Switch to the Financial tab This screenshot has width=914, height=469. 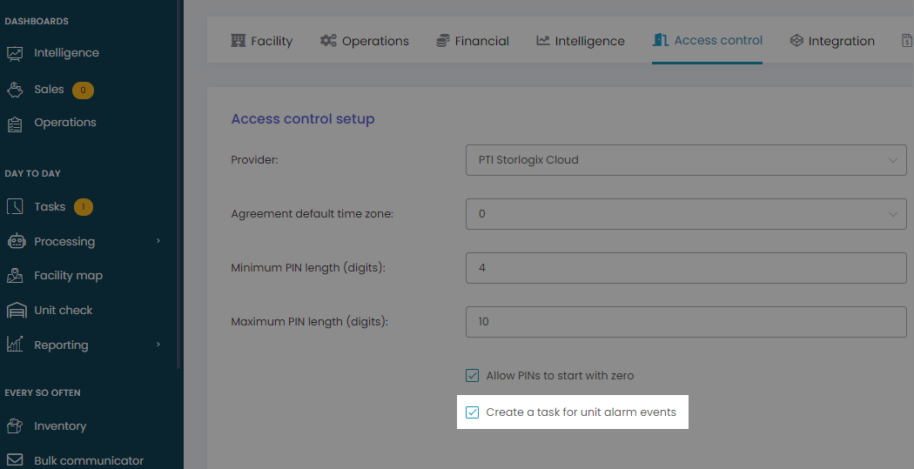(x=472, y=41)
